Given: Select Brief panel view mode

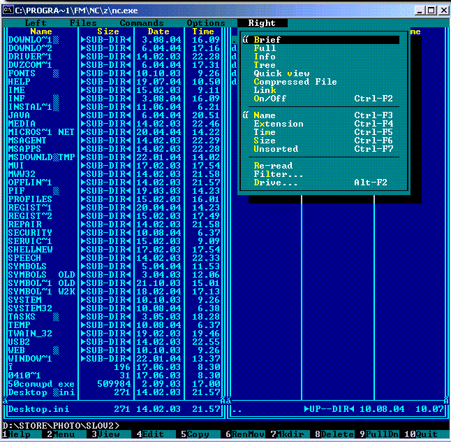Looking at the screenshot, I should [x=320, y=40].
